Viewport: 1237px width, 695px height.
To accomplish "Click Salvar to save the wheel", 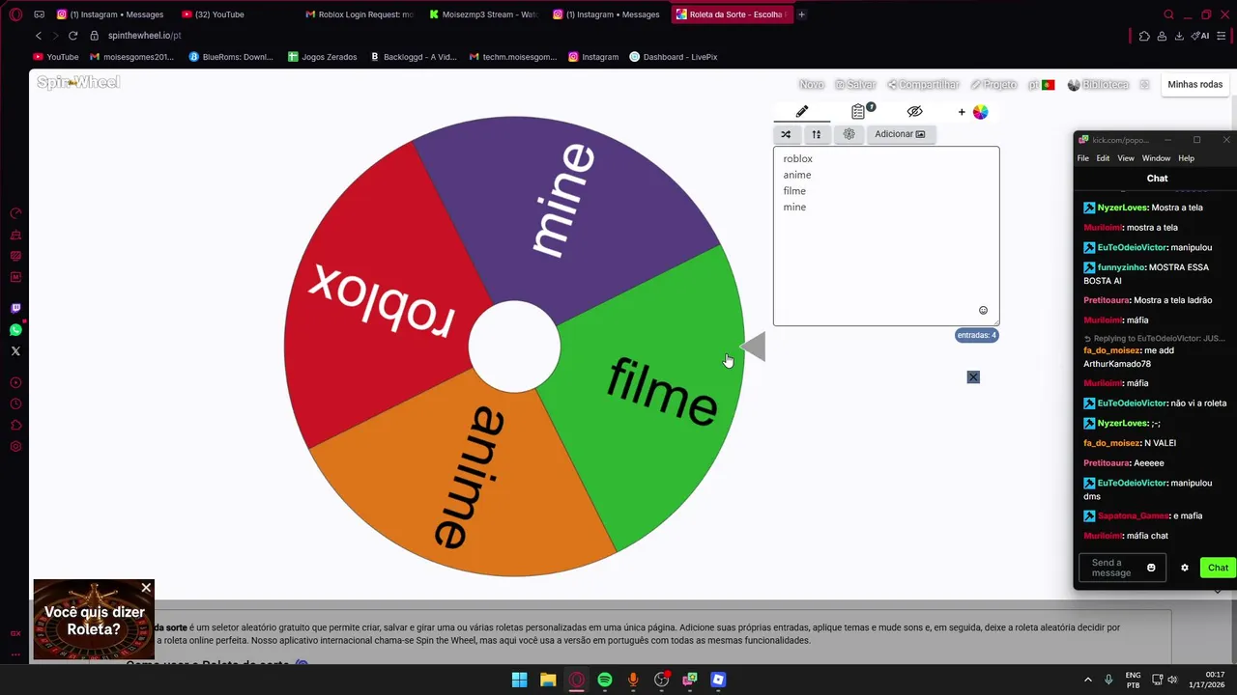I will pyautogui.click(x=855, y=85).
